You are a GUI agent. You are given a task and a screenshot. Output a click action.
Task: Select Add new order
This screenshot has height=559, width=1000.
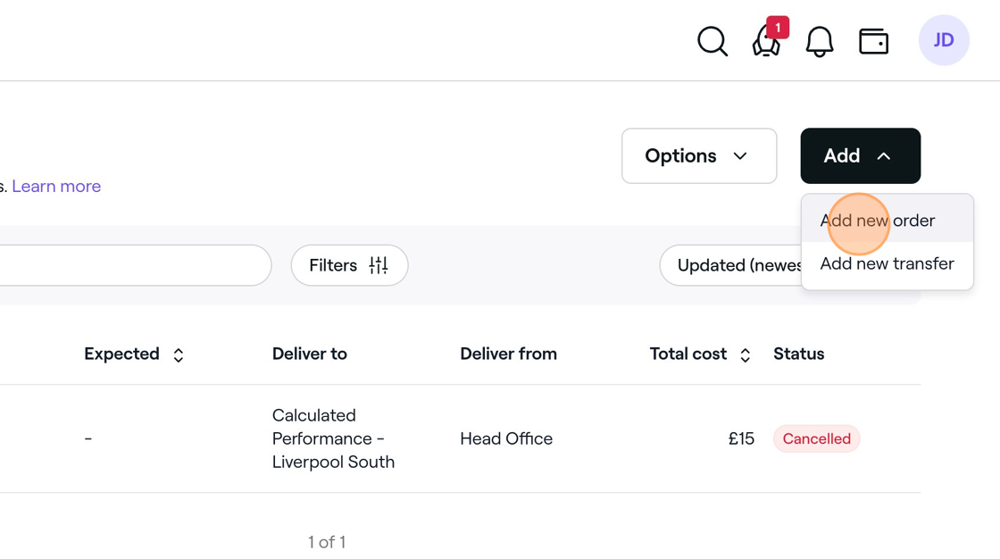[887, 221]
